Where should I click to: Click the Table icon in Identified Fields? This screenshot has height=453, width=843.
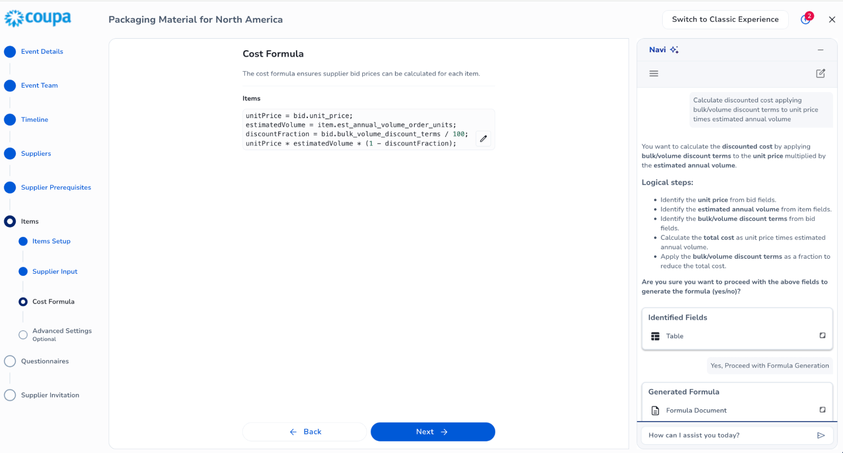point(655,336)
